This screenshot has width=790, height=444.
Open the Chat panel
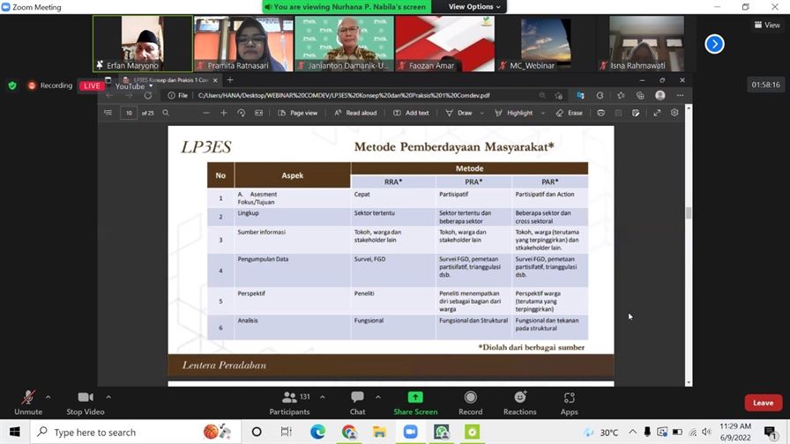[x=357, y=402]
